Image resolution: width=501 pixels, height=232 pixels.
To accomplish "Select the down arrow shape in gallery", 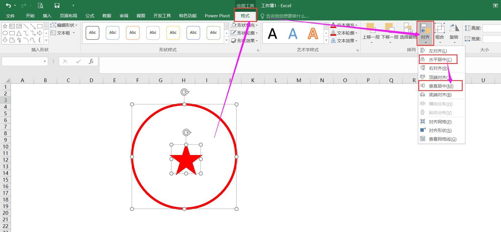I will 5,40.
